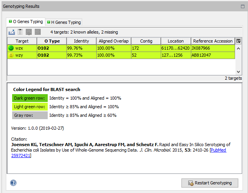The height and width of the screenshot is (193, 248).
Task: Click the third grayed-out toolbar icon
Action: (x=29, y=32)
